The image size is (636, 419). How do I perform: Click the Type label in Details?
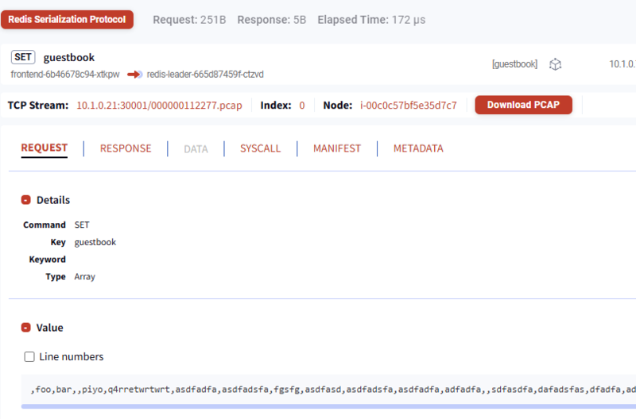tap(56, 276)
